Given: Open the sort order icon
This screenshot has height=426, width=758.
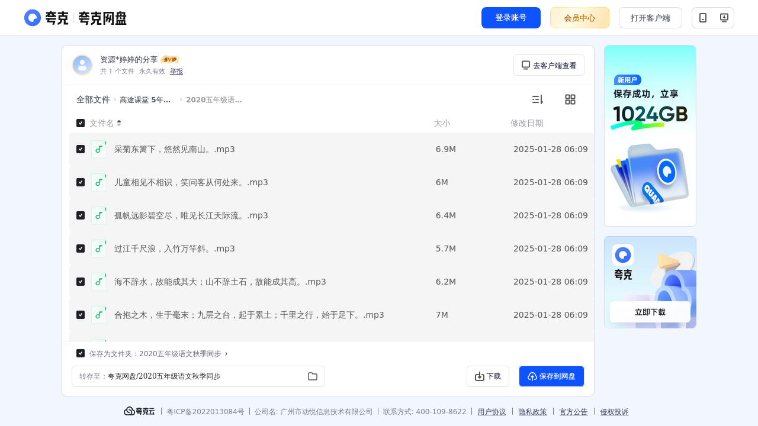Looking at the screenshot, I should click(x=537, y=99).
